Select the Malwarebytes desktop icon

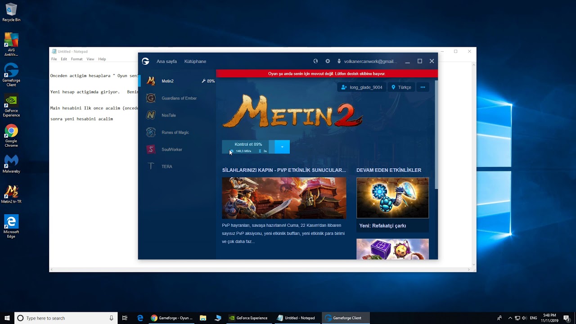11,164
